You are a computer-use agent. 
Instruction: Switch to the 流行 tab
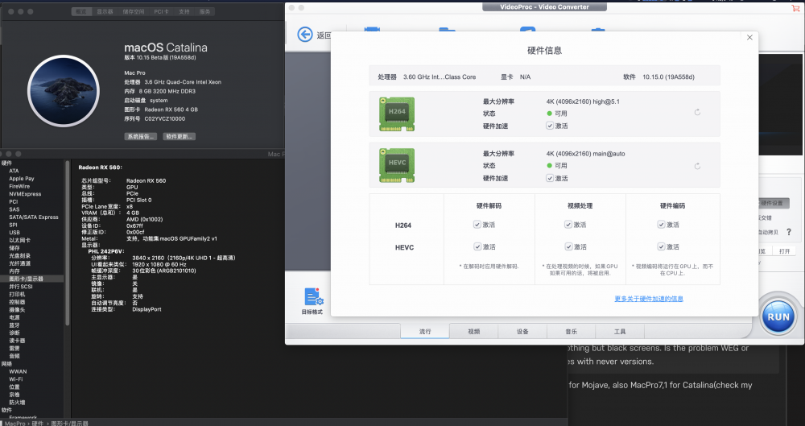[424, 332]
